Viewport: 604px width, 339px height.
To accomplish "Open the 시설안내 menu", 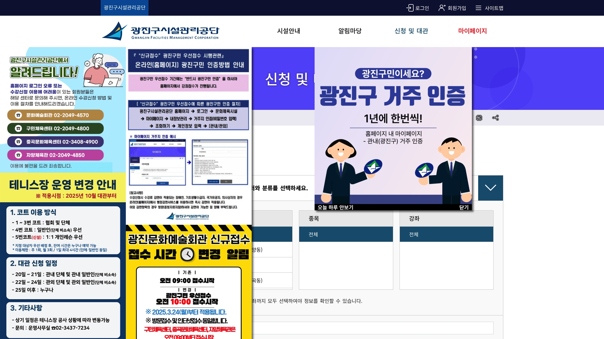I will 288,31.
